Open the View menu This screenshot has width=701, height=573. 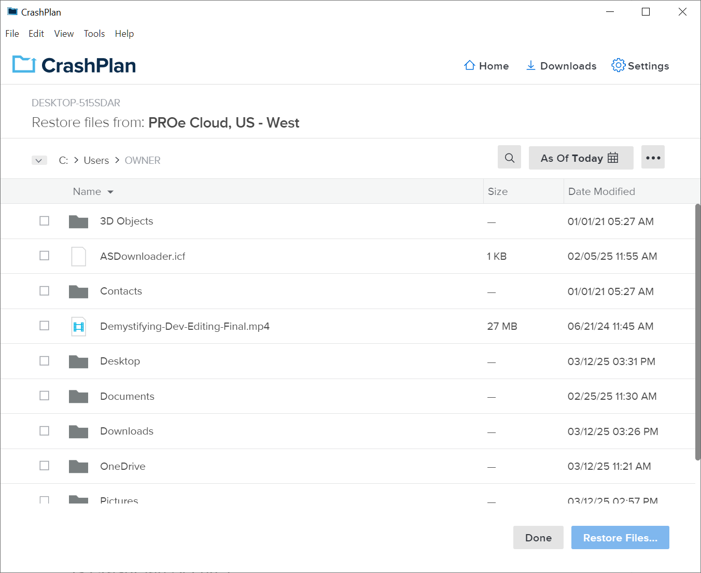64,34
